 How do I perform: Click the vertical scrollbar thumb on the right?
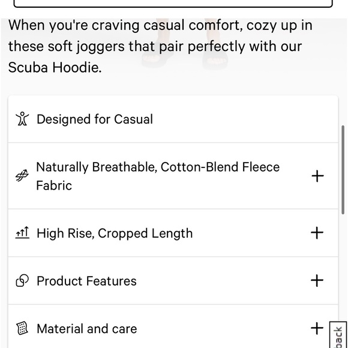point(343,170)
